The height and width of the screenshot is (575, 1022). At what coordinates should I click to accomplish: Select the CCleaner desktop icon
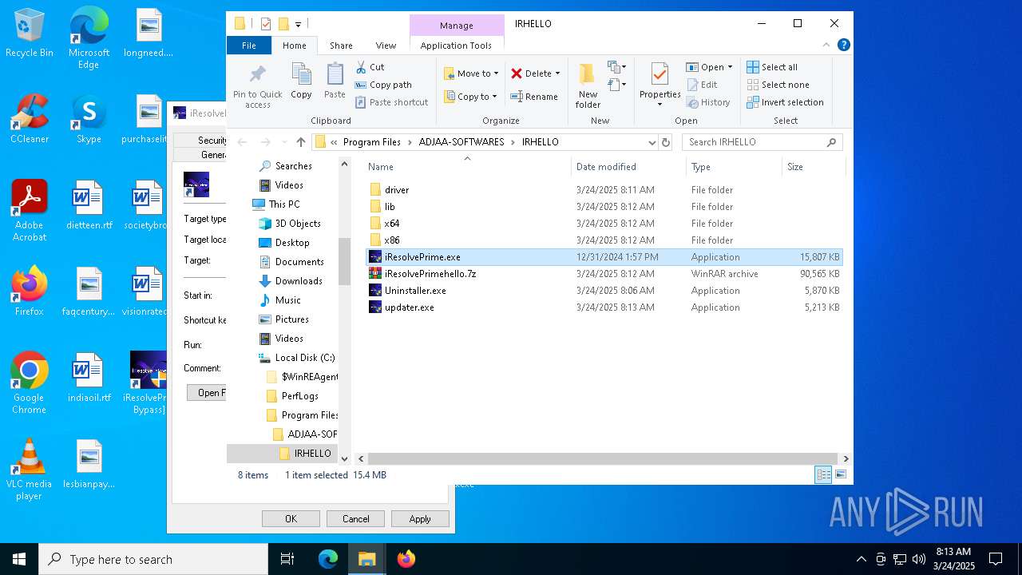[x=30, y=119]
